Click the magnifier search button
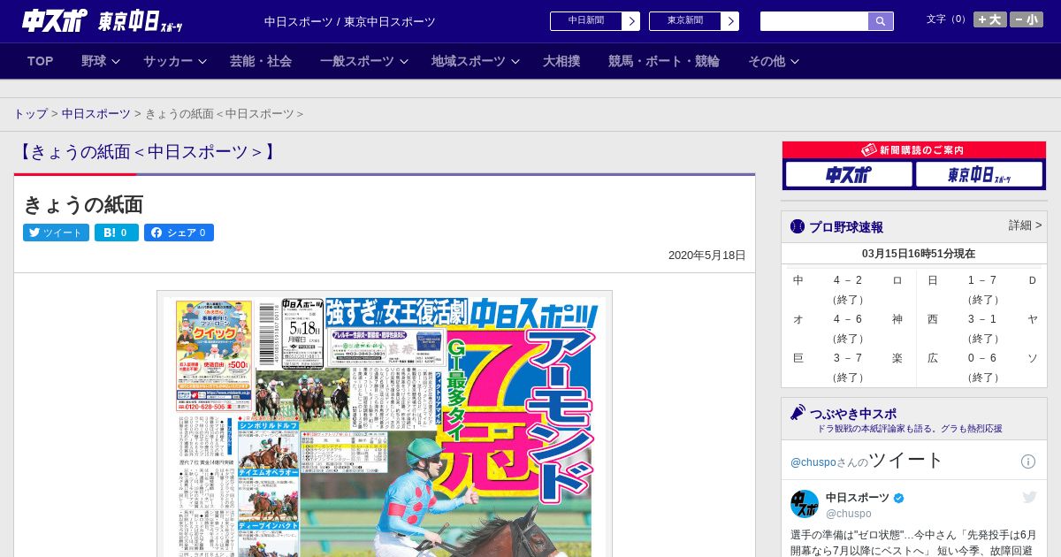This screenshot has width=1061, height=557. pyautogui.click(x=881, y=21)
